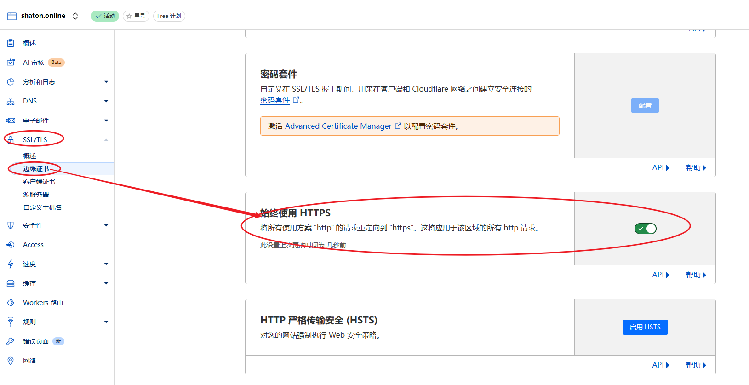The image size is (749, 385).
Task: Click the 此设置上次更改时间为 几秒前 text
Action: click(x=303, y=245)
